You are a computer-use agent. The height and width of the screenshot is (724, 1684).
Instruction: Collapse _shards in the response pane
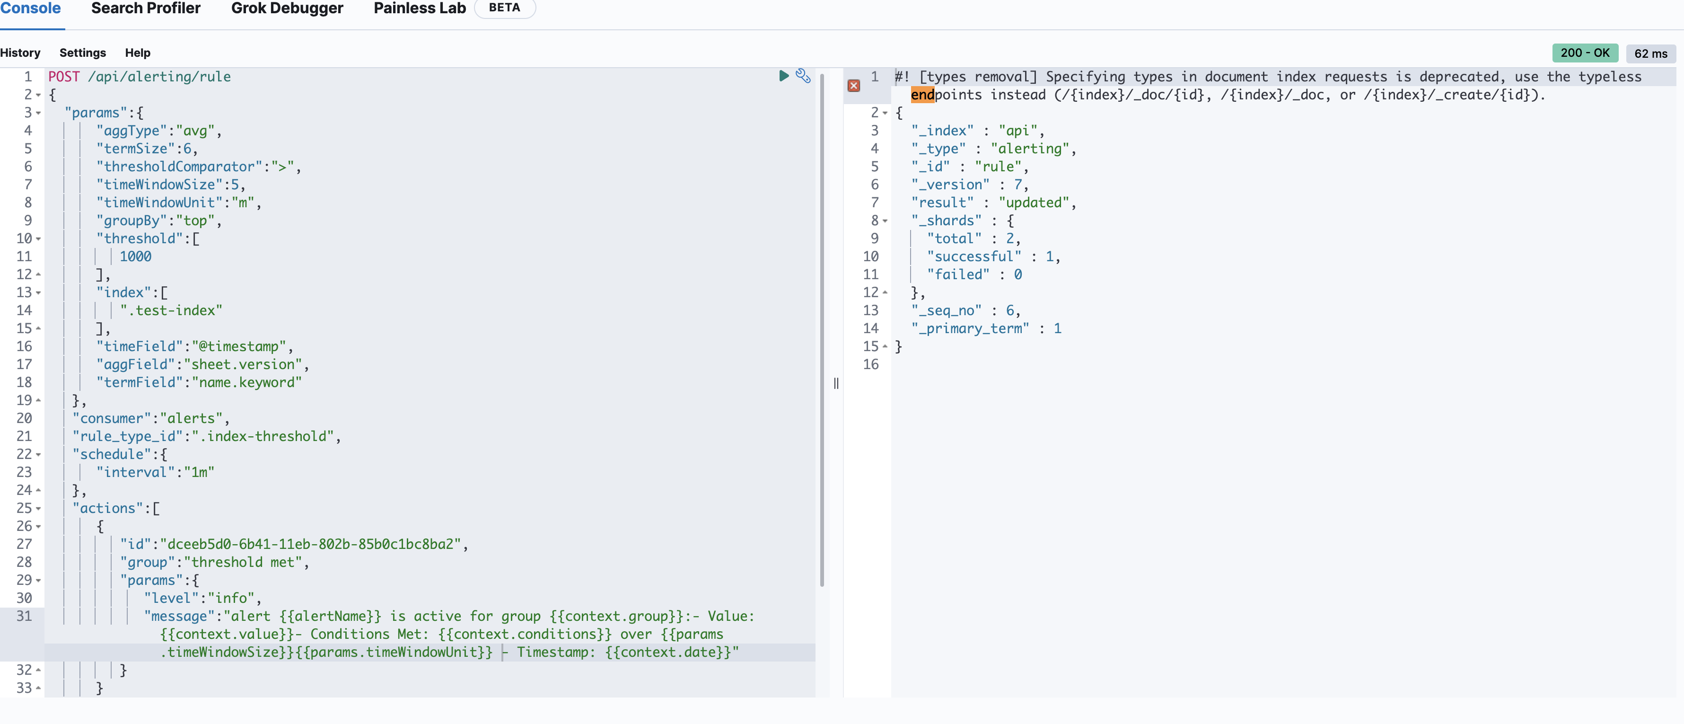click(885, 221)
